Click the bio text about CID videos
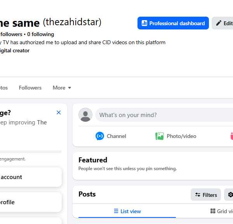The image size is (233, 224). coord(83,42)
